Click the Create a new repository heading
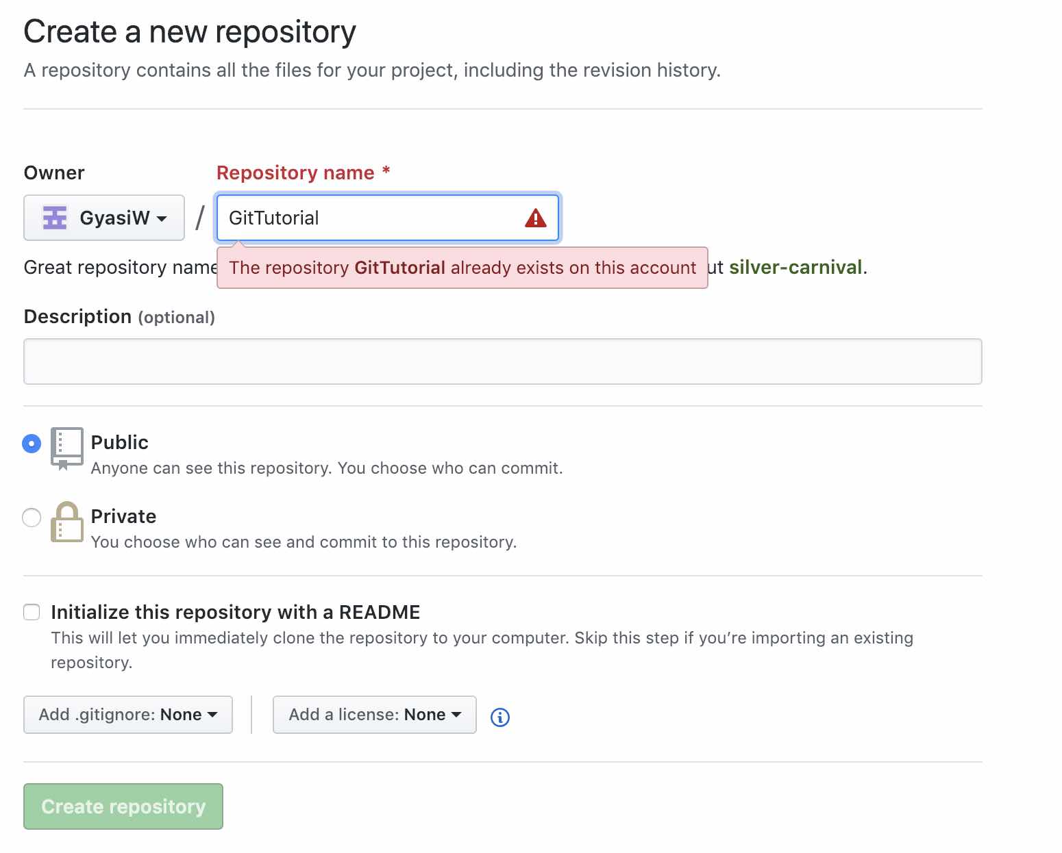Image resolution: width=1062 pixels, height=853 pixels. (x=190, y=31)
